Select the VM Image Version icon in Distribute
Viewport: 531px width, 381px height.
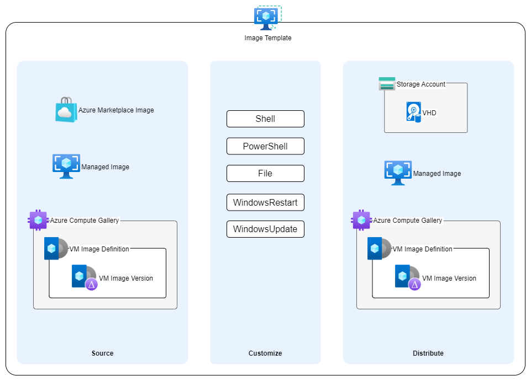408,277
